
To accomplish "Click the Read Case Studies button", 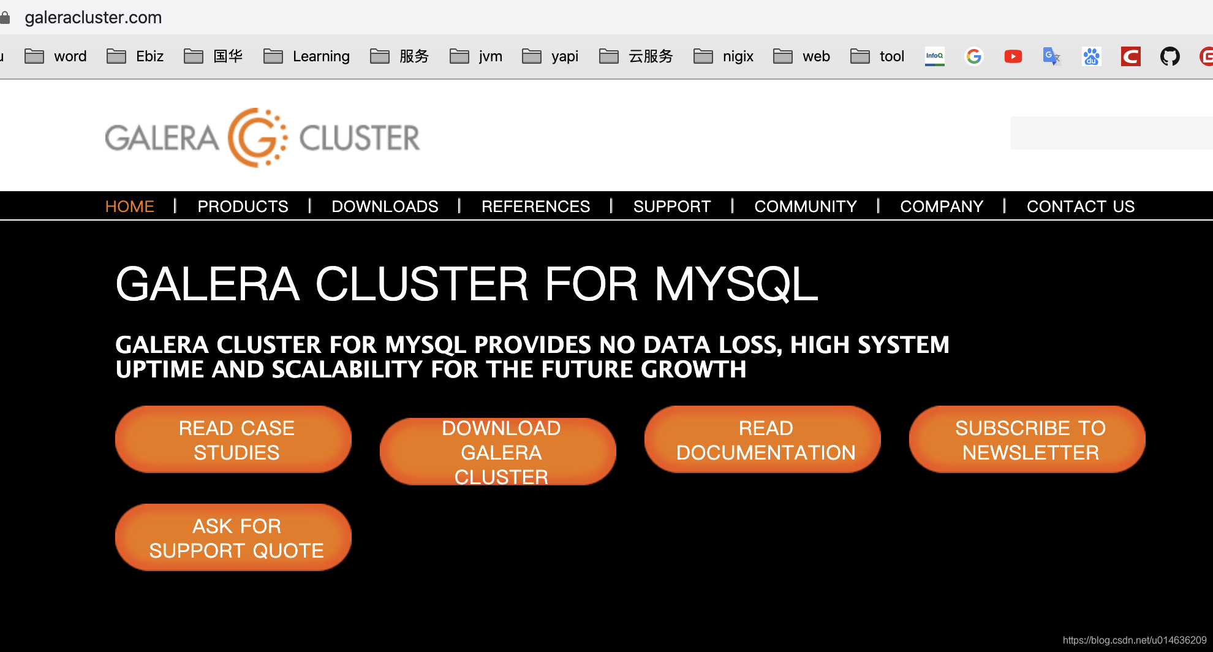I will 233,439.
